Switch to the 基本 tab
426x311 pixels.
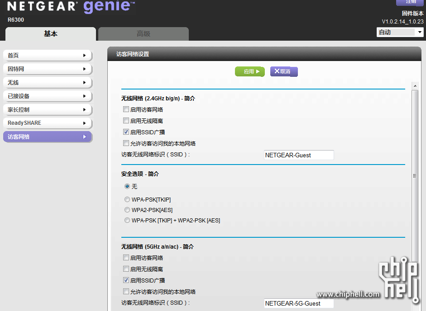pyautogui.click(x=51, y=34)
